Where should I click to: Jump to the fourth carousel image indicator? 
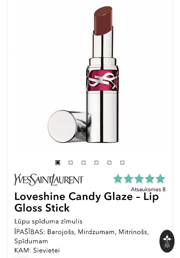tap(97, 163)
